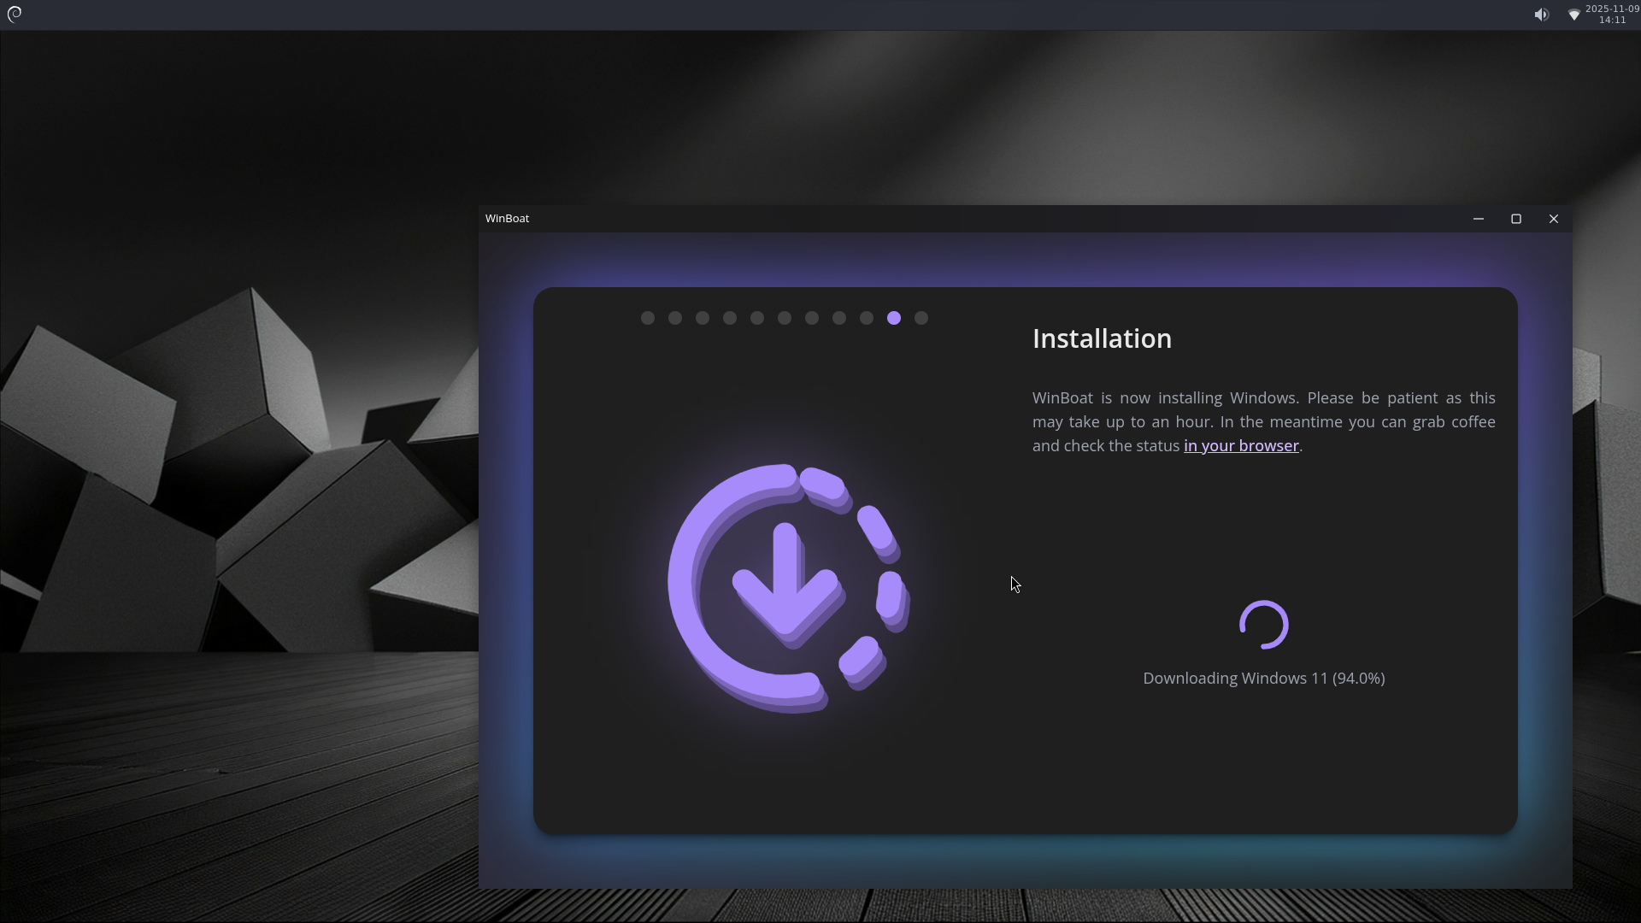Screen dimensions: 1641x923
Task: Maximize the WinBoat window
Action: (x=1516, y=219)
